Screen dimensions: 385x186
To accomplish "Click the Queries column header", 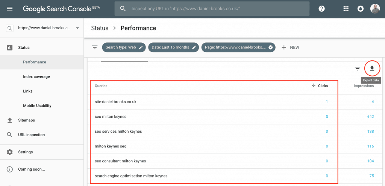I will pyautogui.click(x=101, y=86).
